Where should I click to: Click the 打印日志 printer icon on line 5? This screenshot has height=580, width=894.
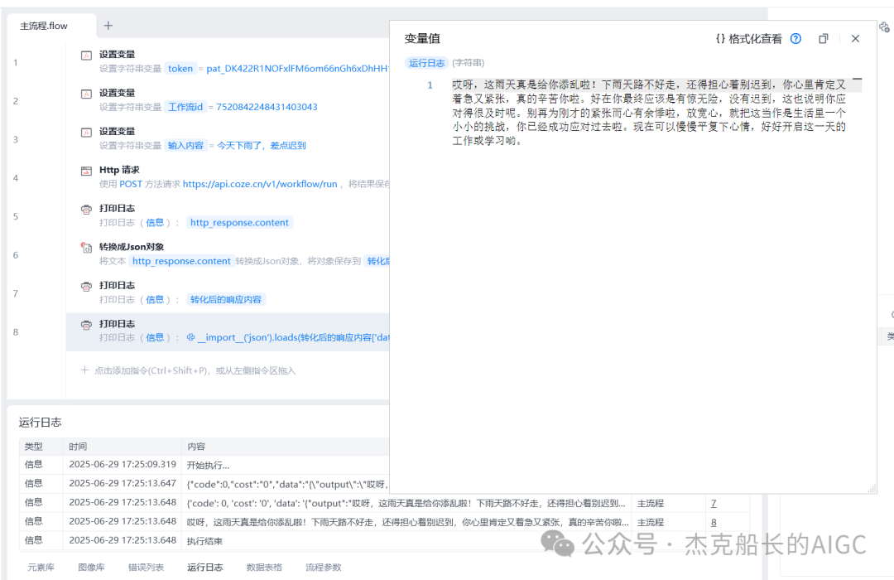pyautogui.click(x=86, y=210)
